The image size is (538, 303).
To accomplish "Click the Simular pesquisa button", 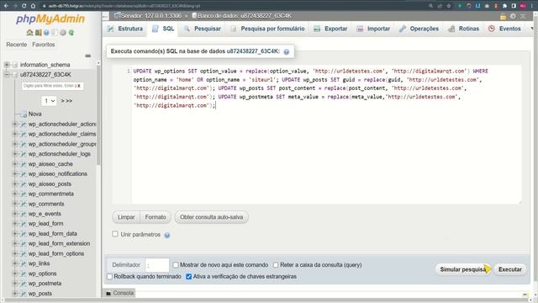I will click(463, 269).
